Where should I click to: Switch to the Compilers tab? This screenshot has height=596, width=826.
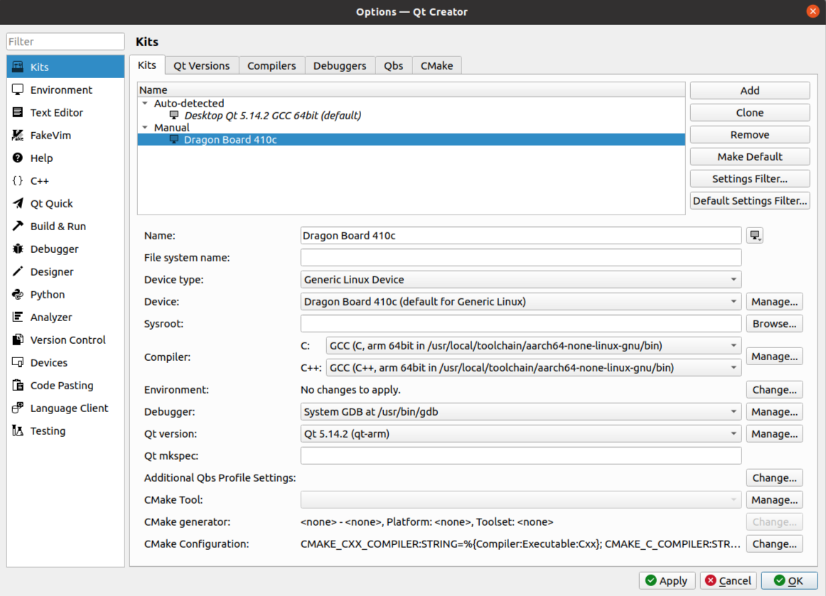tap(272, 66)
